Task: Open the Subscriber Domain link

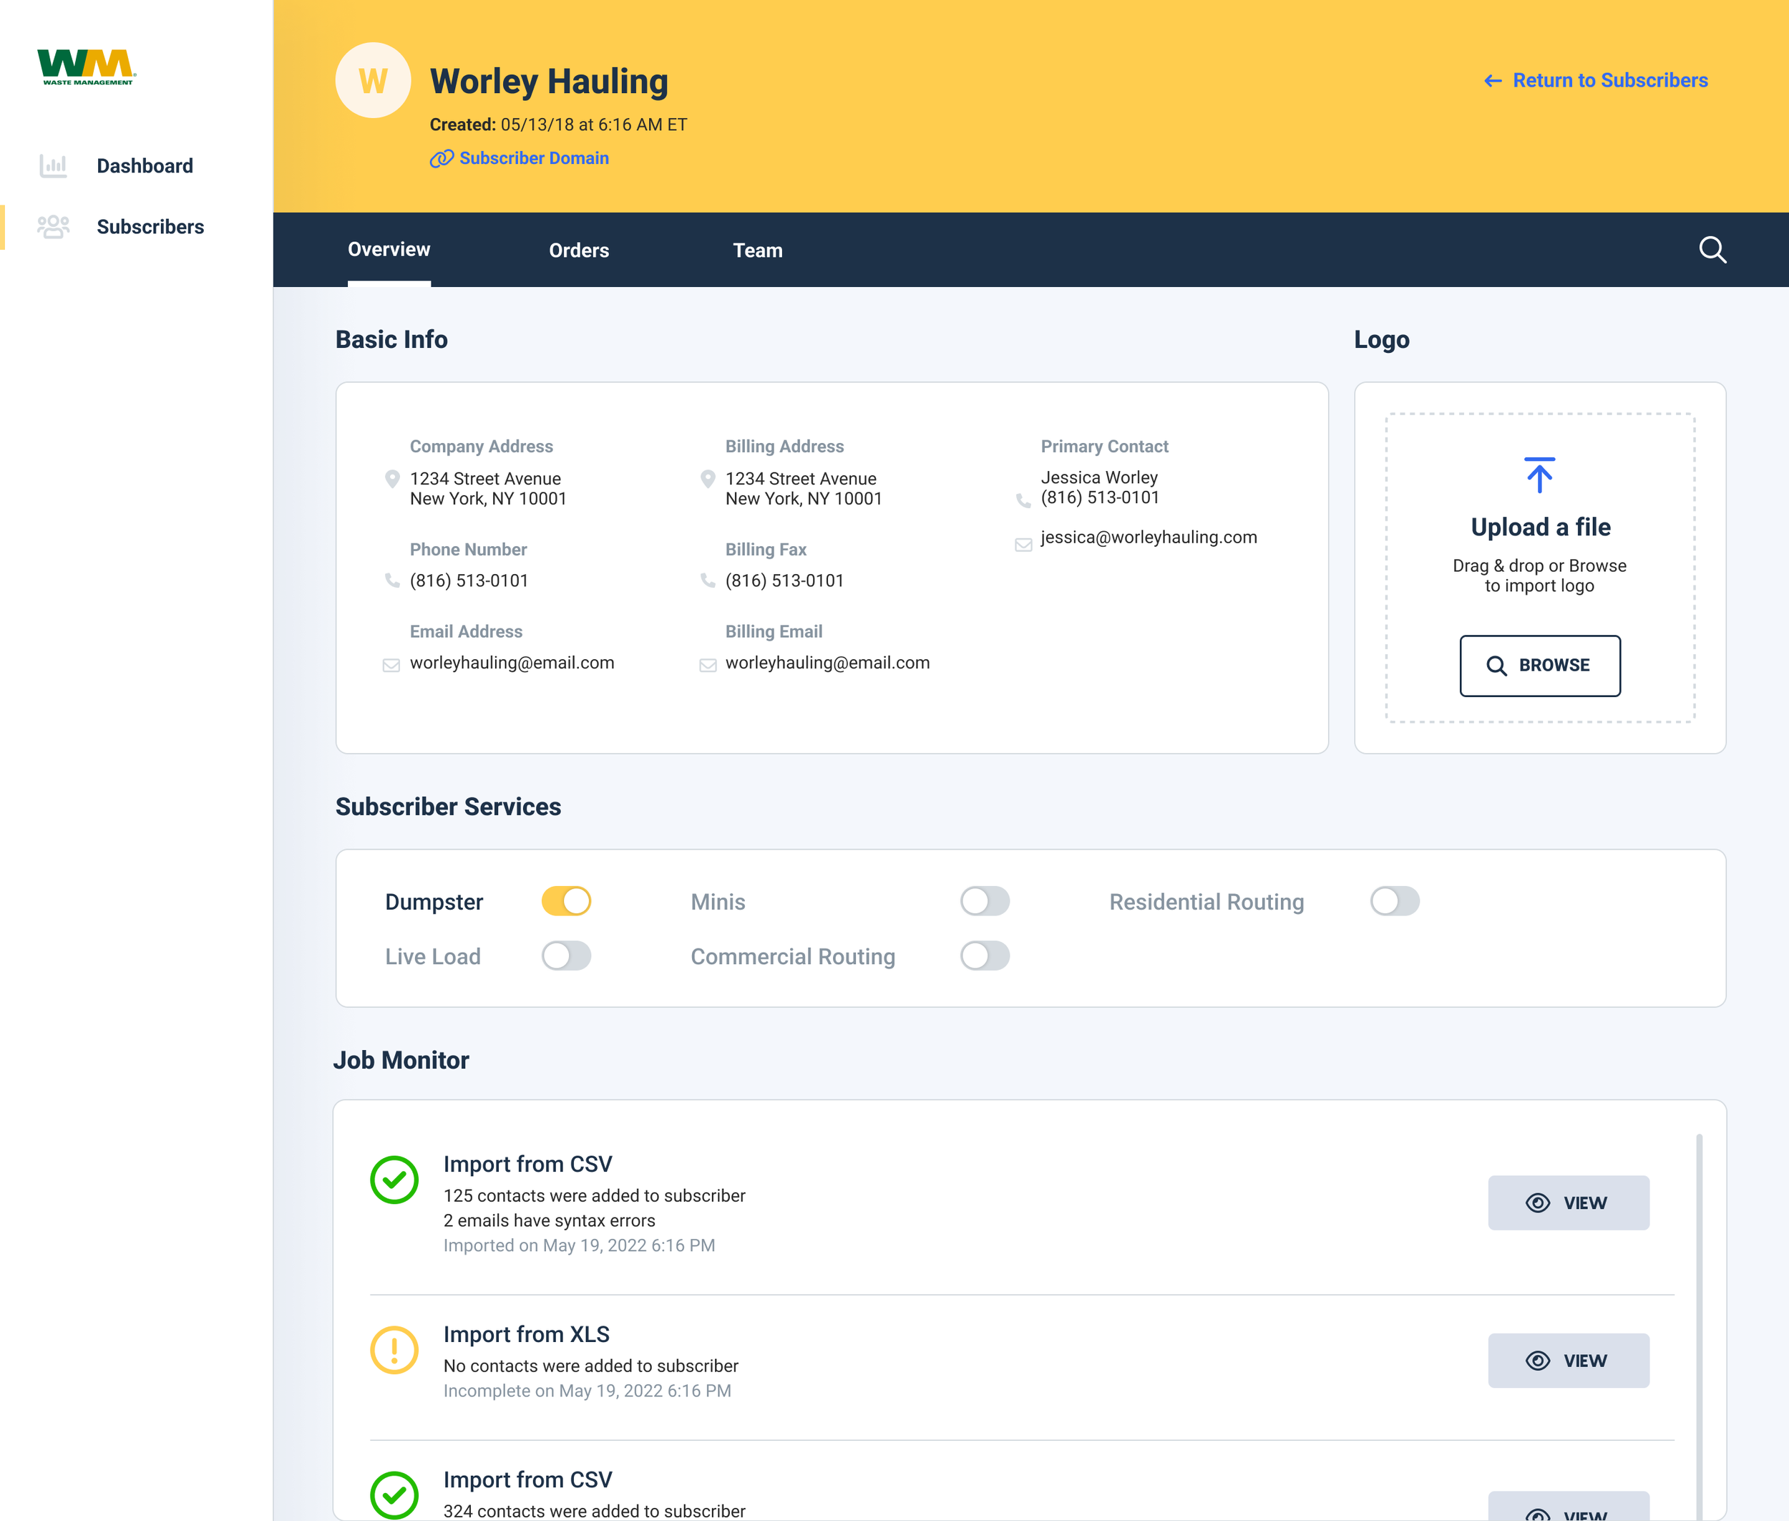Action: 520,157
